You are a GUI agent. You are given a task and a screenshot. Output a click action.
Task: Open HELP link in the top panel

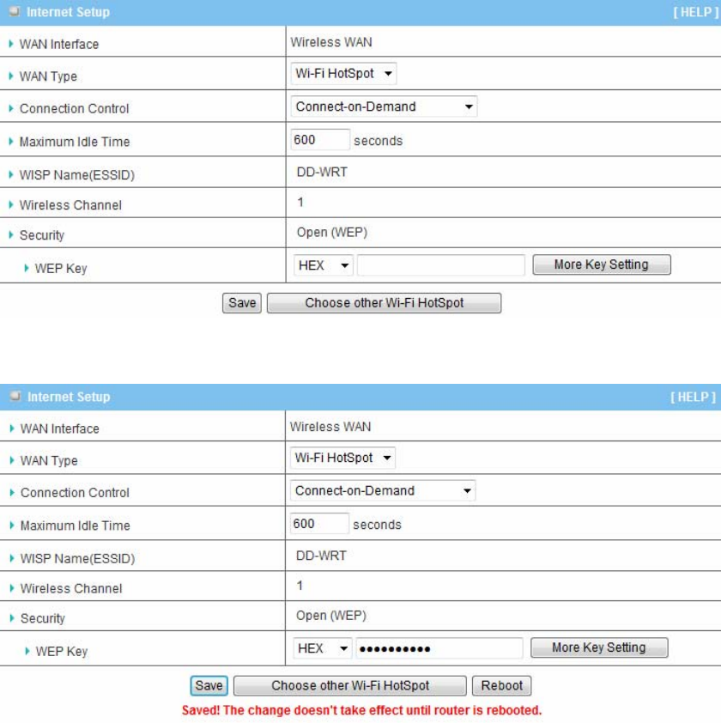pos(695,12)
